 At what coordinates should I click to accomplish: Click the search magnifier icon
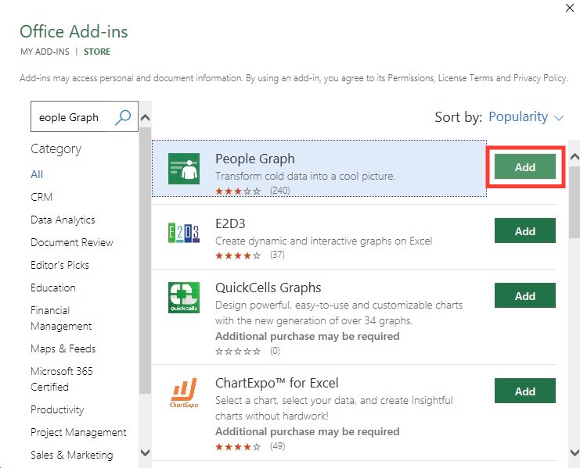tap(123, 117)
